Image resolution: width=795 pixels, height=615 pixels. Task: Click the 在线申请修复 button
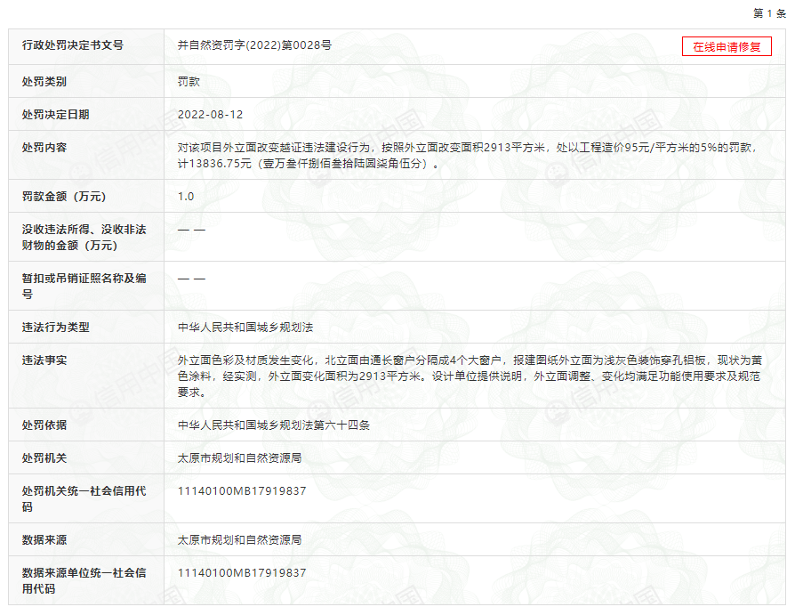(x=727, y=46)
